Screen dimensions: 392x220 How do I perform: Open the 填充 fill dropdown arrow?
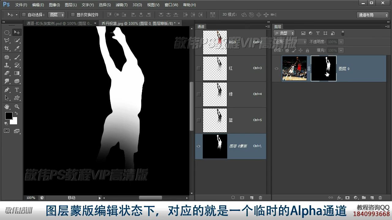coord(341,50)
